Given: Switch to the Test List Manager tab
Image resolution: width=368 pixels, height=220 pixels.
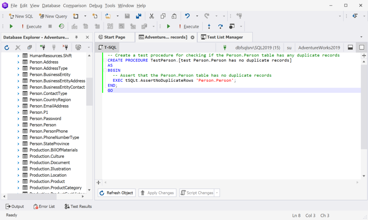Looking at the screenshot, I should coord(225,37).
